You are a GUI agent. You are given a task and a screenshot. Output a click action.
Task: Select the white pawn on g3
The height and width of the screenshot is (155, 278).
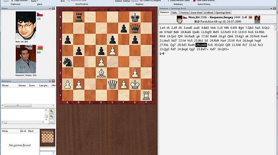tap(135, 73)
